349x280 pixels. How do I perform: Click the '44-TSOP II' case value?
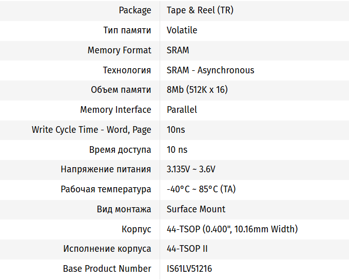pos(187,249)
